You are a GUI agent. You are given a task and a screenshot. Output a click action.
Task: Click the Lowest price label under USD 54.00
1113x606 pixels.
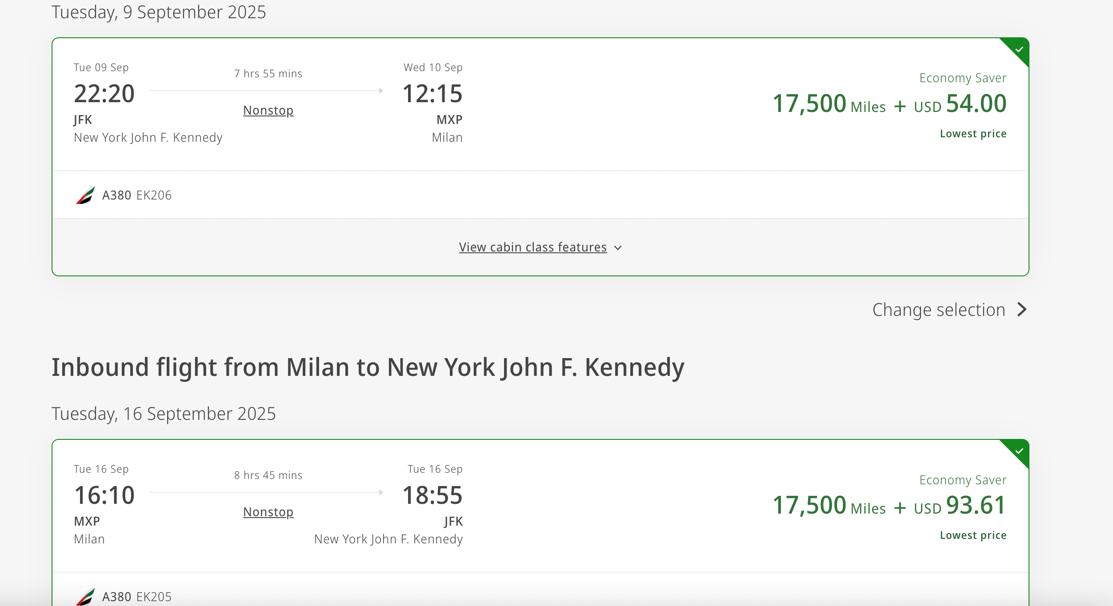[973, 134]
